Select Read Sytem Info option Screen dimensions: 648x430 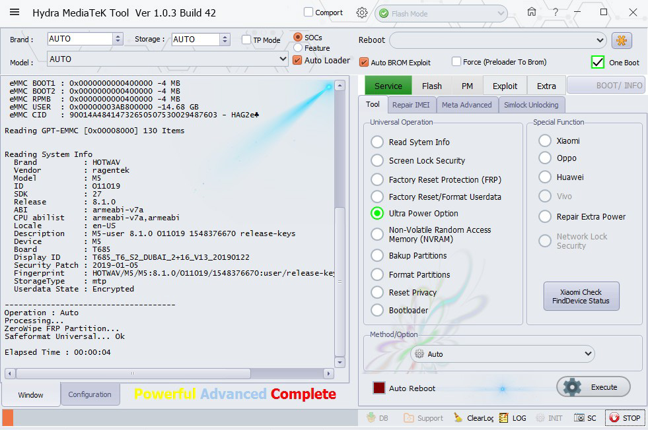coord(377,142)
